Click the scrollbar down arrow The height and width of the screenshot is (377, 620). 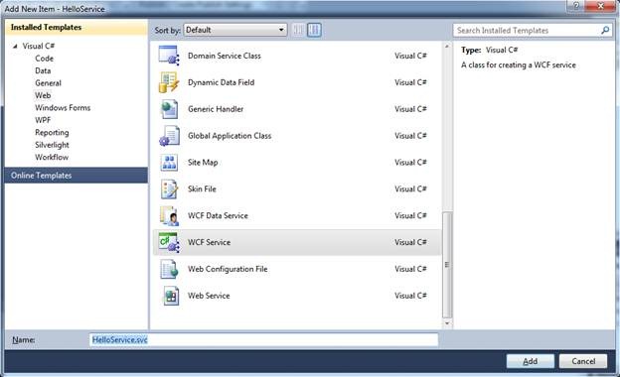(447, 323)
